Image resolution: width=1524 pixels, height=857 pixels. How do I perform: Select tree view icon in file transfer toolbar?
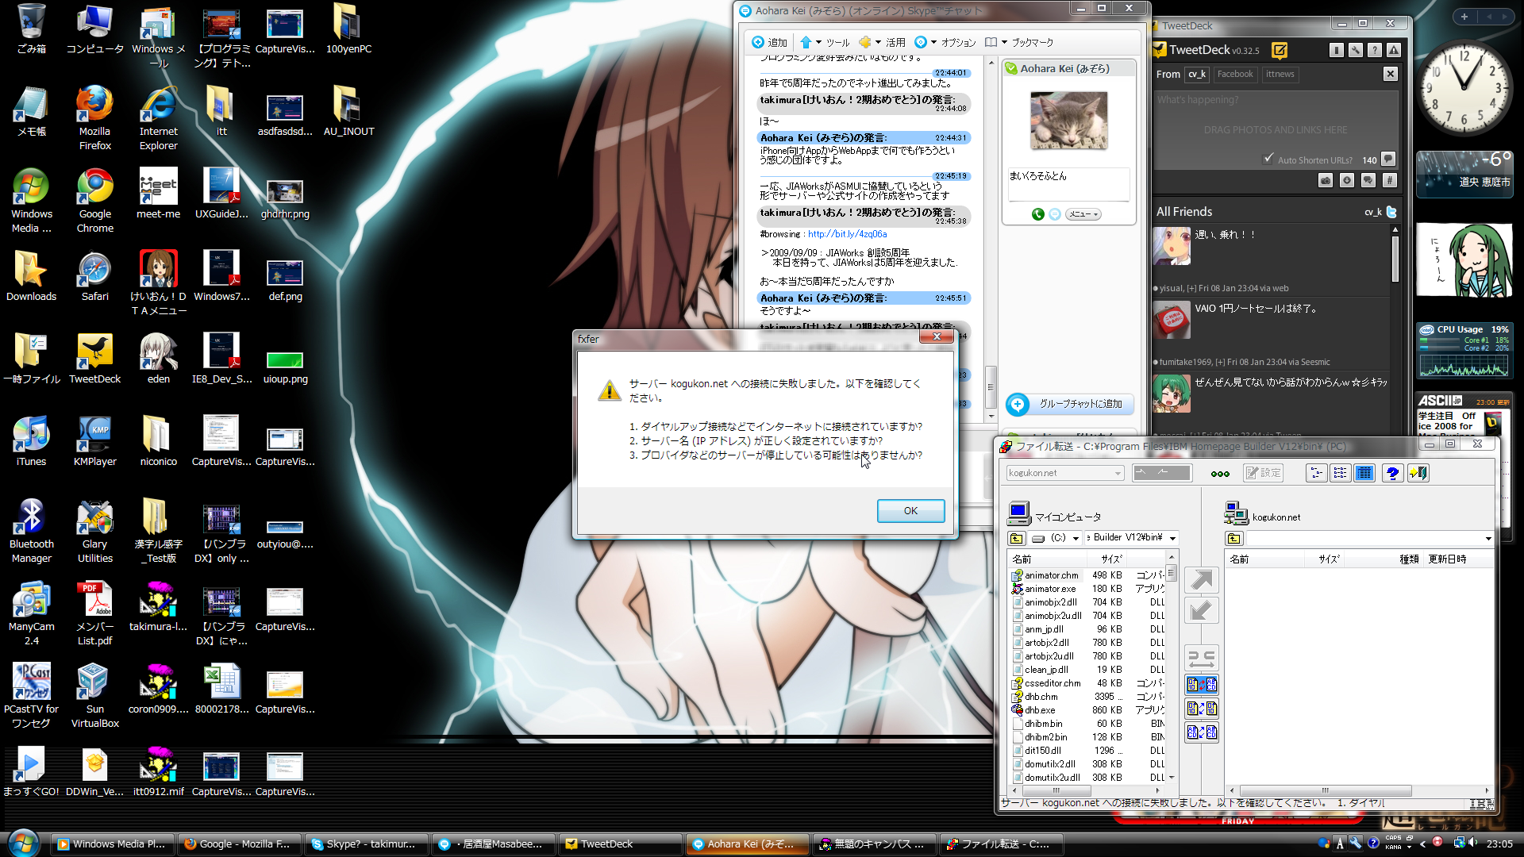(x=1316, y=473)
